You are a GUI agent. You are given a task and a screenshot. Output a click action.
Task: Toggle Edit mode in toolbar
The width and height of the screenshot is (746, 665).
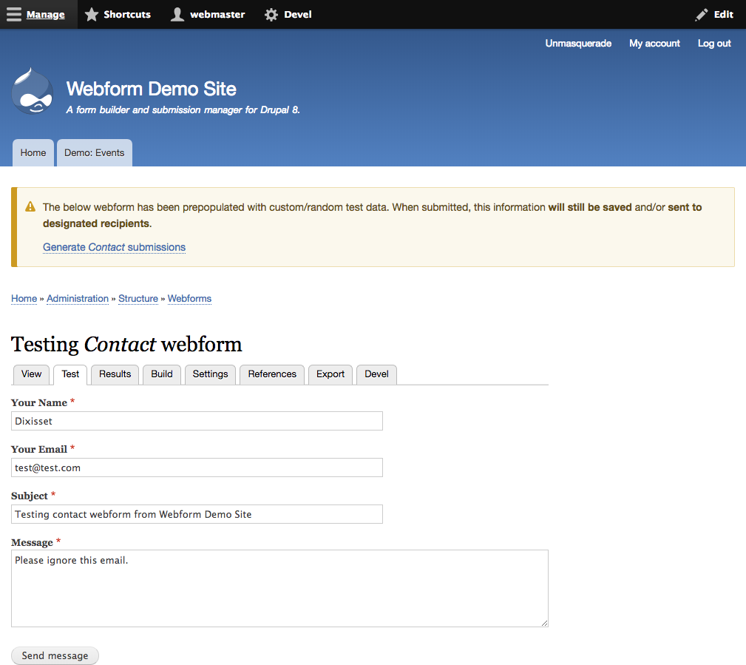[x=714, y=14]
